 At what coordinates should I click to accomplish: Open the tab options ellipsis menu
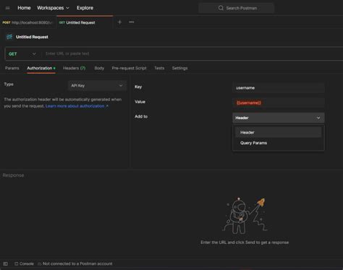(x=132, y=22)
